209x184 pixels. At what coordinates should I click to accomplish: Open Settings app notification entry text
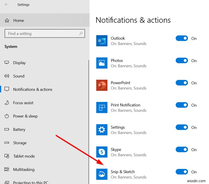pyautogui.click(x=128, y=130)
